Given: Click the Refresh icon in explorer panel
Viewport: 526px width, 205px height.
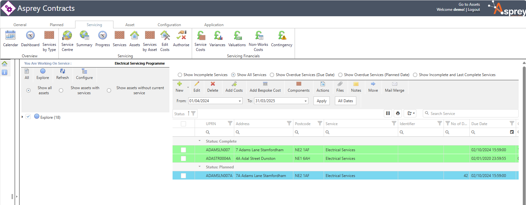Looking at the screenshot, I should pyautogui.click(x=63, y=74).
